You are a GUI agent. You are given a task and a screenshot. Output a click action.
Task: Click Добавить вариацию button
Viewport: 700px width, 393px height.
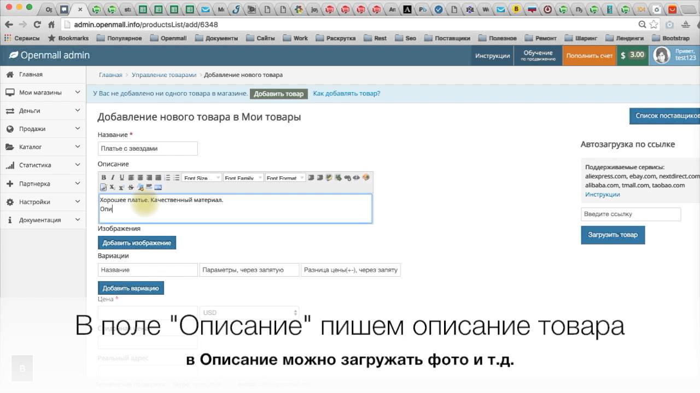(131, 288)
